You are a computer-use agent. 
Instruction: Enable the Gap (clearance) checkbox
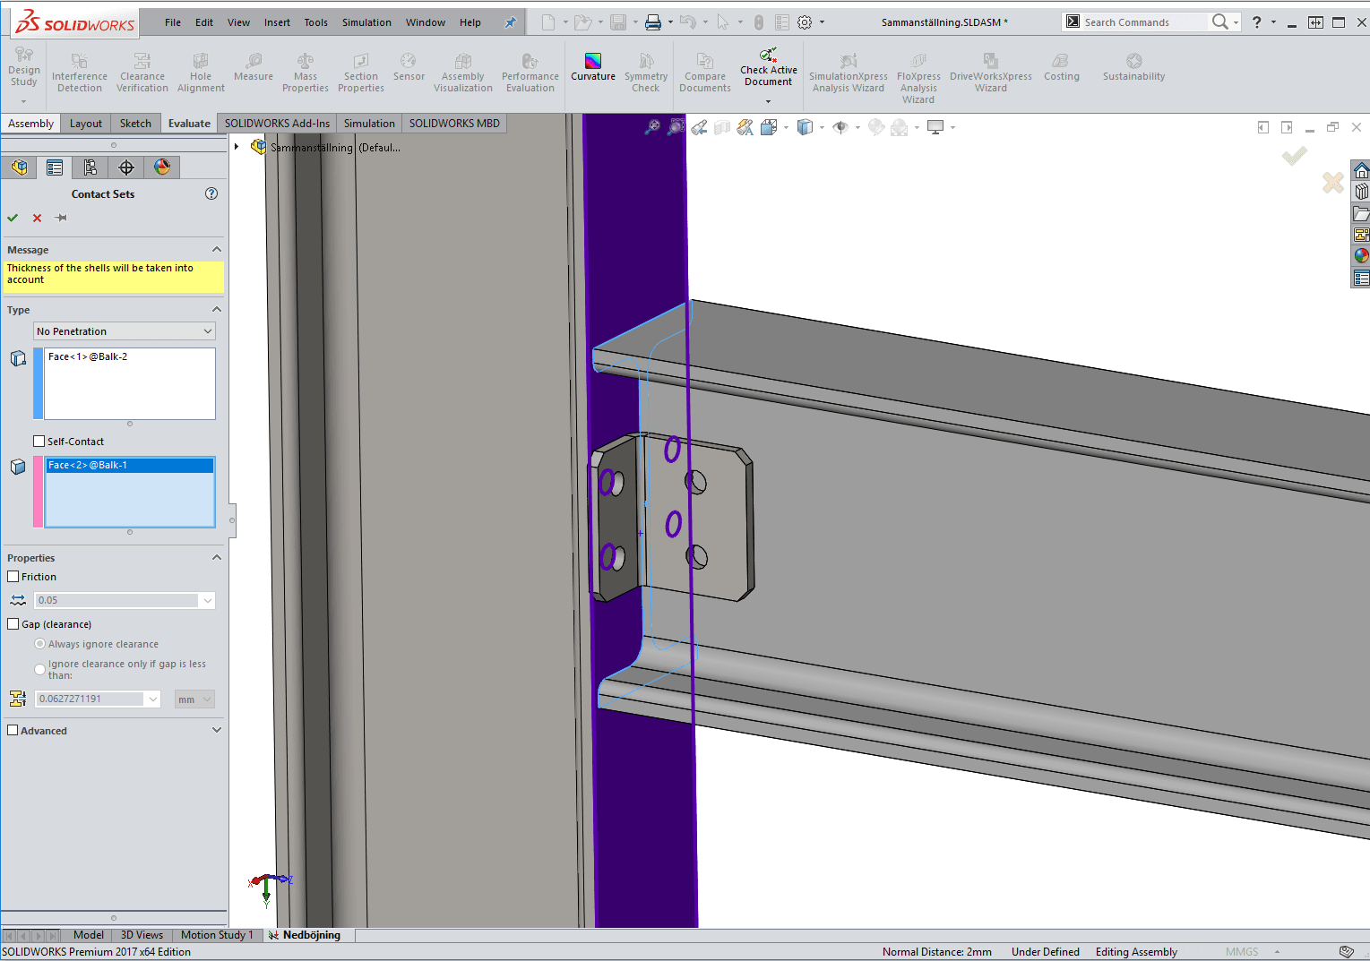tap(13, 624)
